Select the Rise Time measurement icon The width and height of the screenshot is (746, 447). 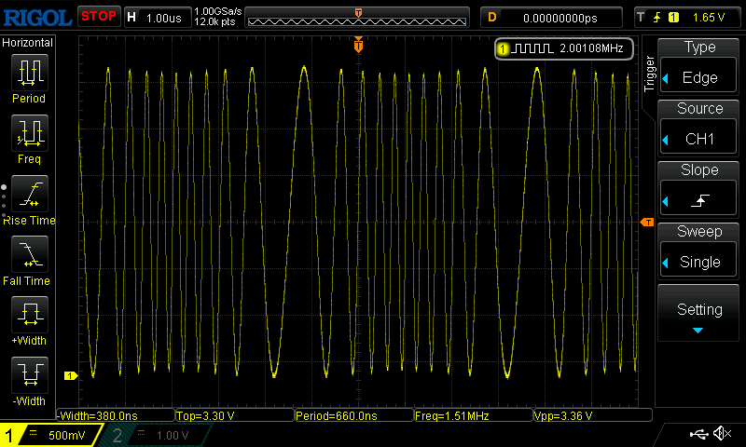30,194
